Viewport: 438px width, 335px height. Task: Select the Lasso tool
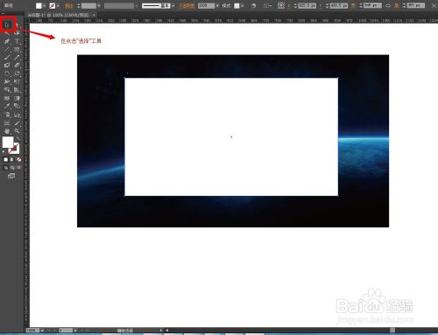click(x=17, y=33)
